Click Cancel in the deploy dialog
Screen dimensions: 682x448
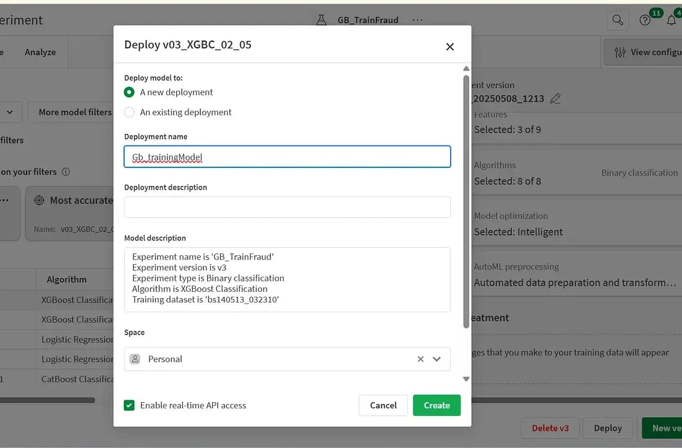(x=383, y=405)
